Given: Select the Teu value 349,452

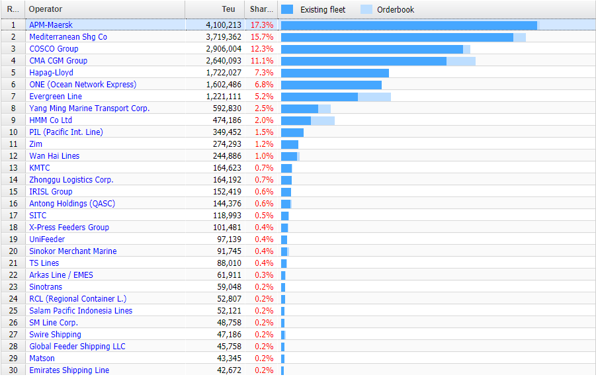Looking at the screenshot, I should pyautogui.click(x=227, y=132).
